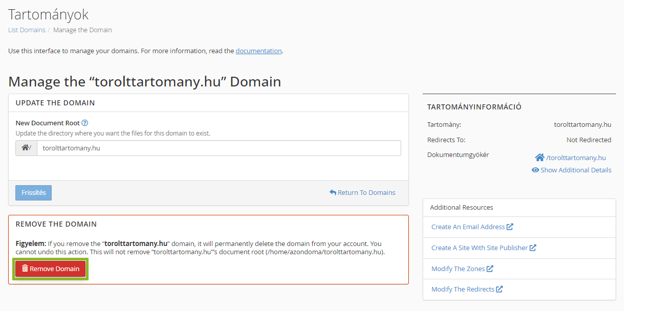Click the home icon before document root field
This screenshot has height=311, width=656.
click(x=25, y=148)
